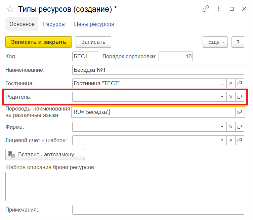Open the Еще dropdown menu

(215, 42)
